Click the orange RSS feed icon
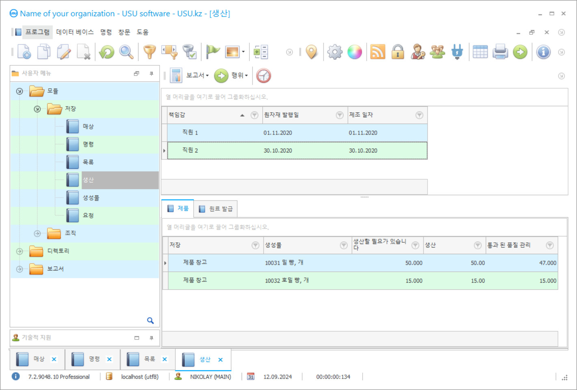The image size is (577, 390). (378, 52)
